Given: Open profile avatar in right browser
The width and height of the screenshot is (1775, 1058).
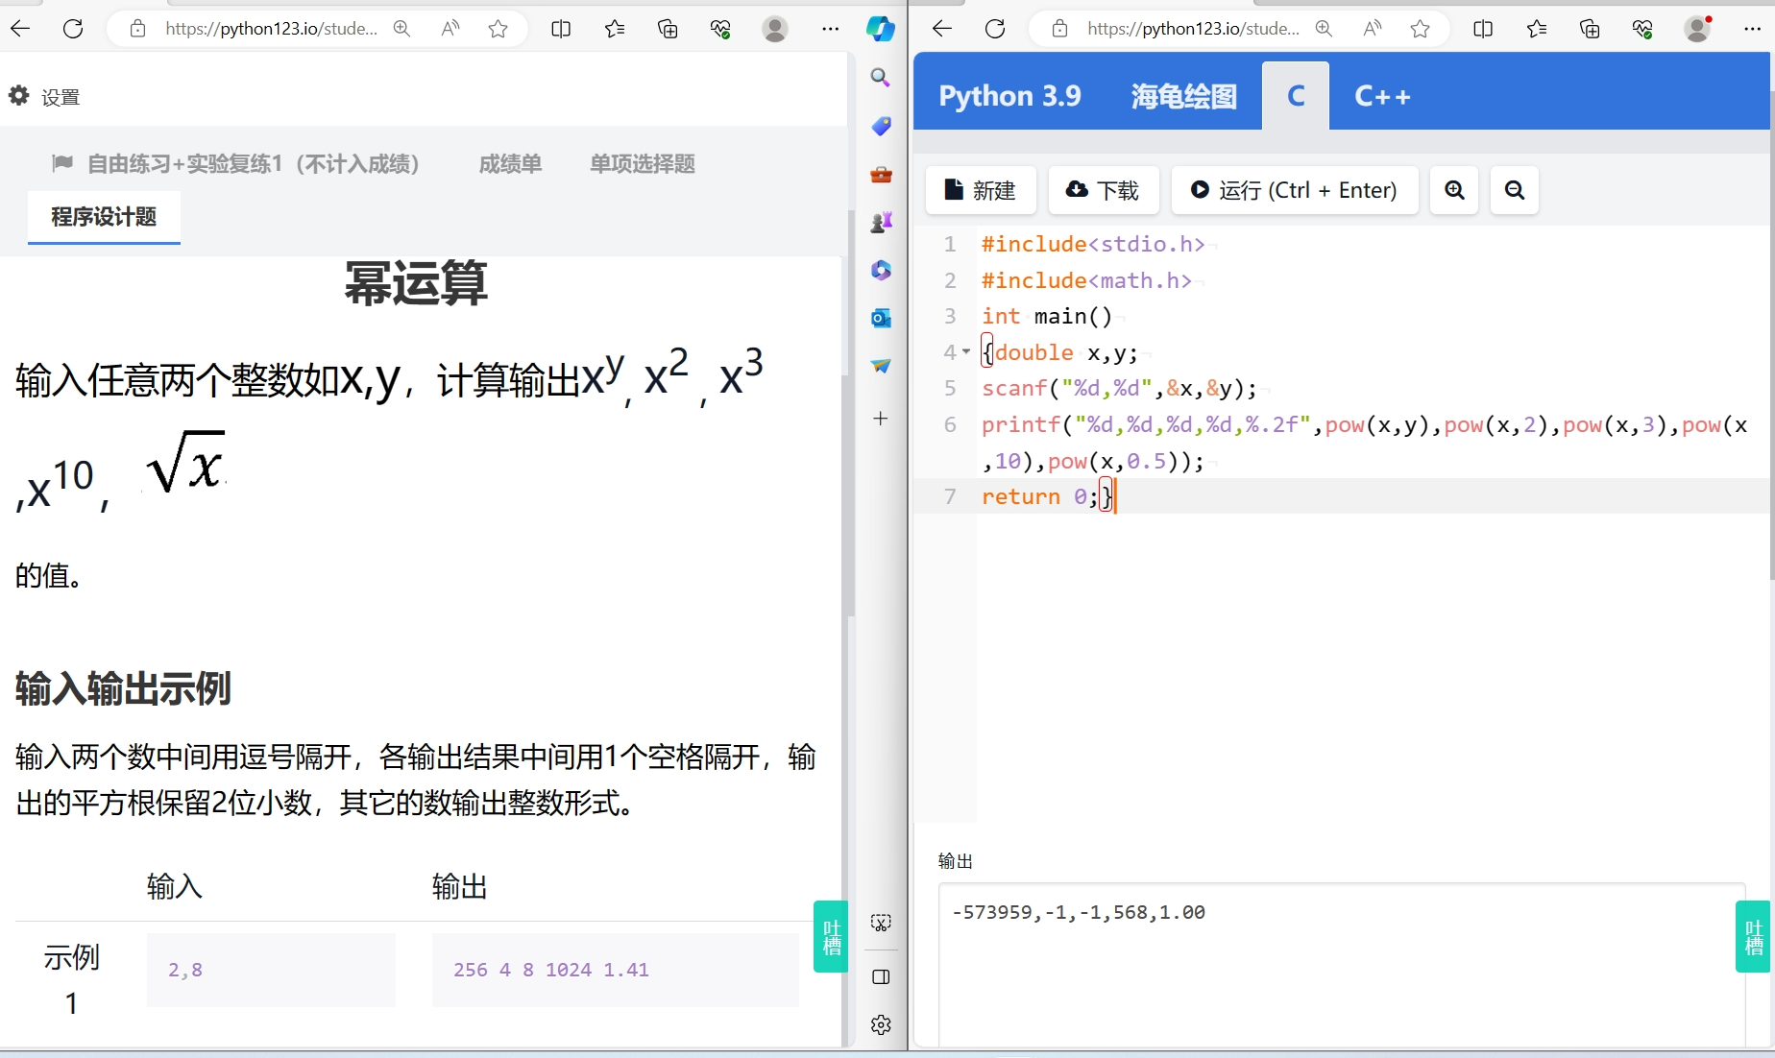Looking at the screenshot, I should [x=1697, y=29].
